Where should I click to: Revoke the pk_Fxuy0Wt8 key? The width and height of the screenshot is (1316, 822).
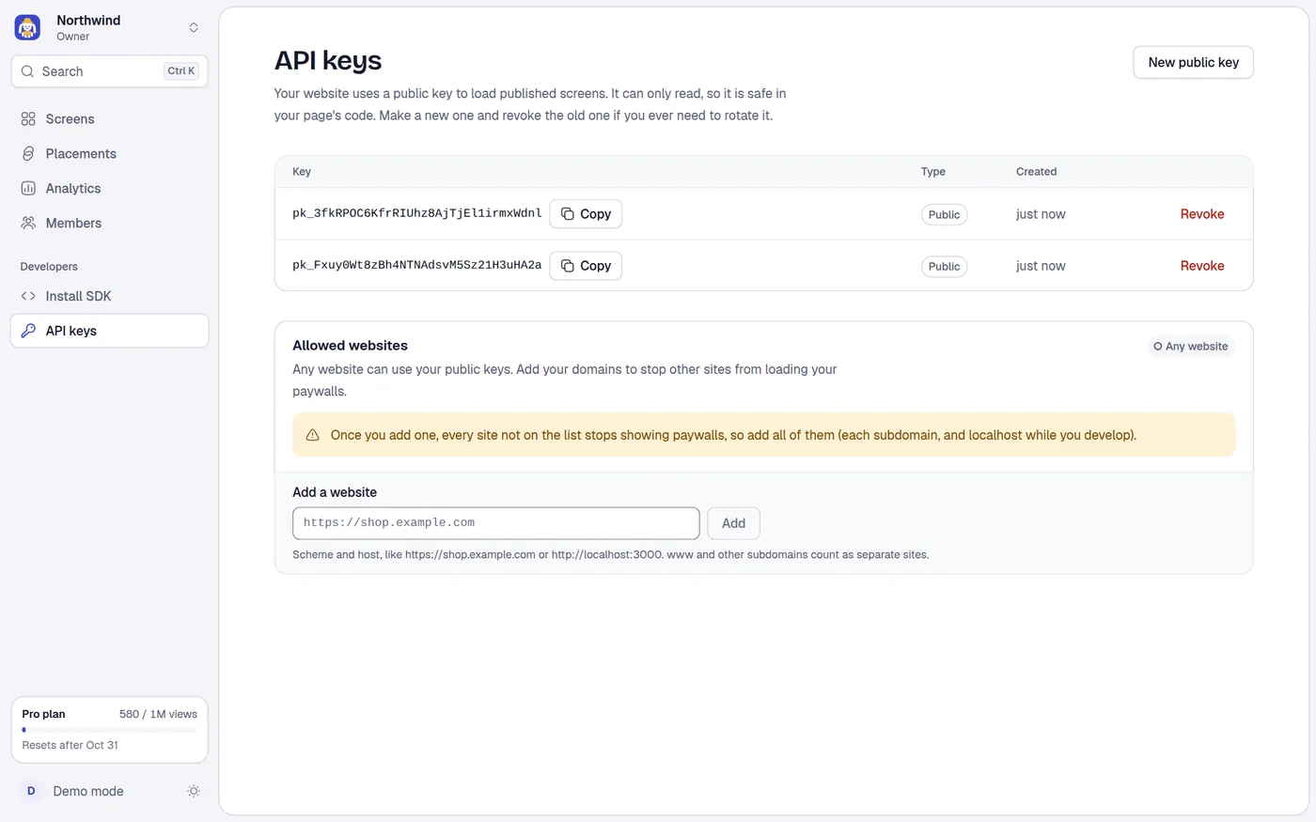coord(1202,266)
